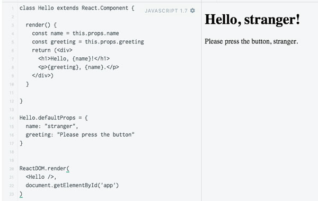
Task: Click the divider between code and output panes
Action: click(201, 101)
